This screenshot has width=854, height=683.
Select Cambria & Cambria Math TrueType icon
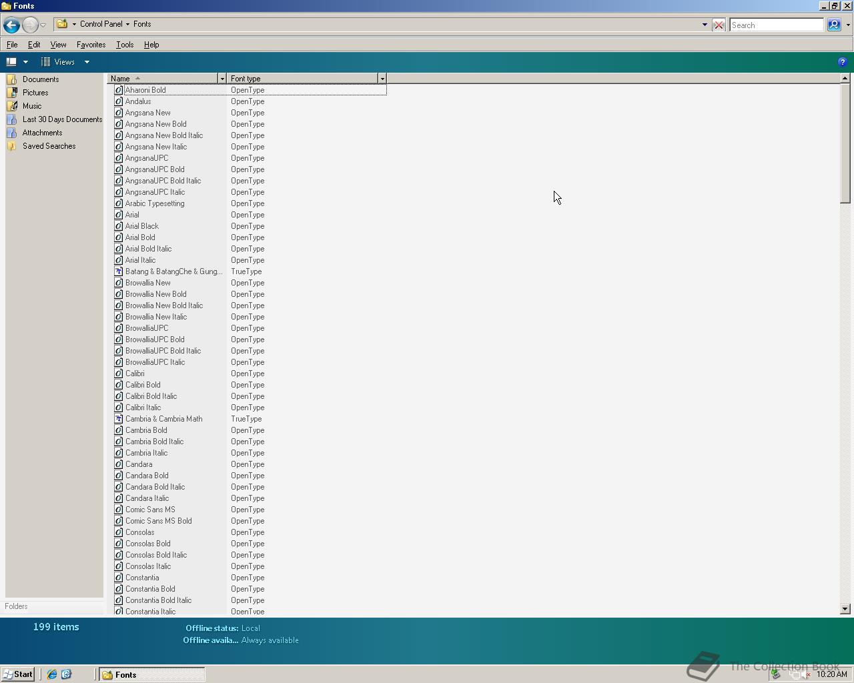pos(119,419)
